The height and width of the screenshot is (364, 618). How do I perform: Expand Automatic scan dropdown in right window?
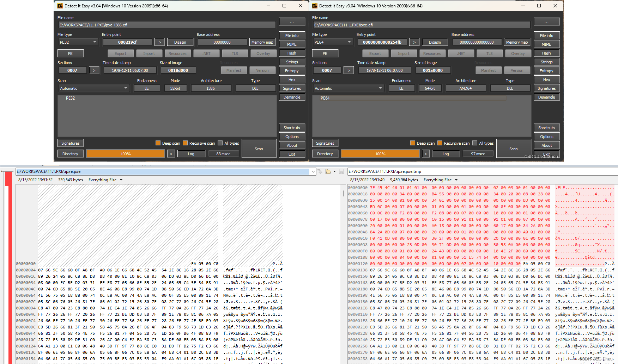point(348,88)
